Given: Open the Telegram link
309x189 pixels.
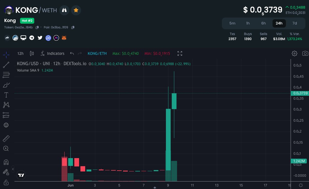Looking at the screenshot, I should click(x=32, y=38).
